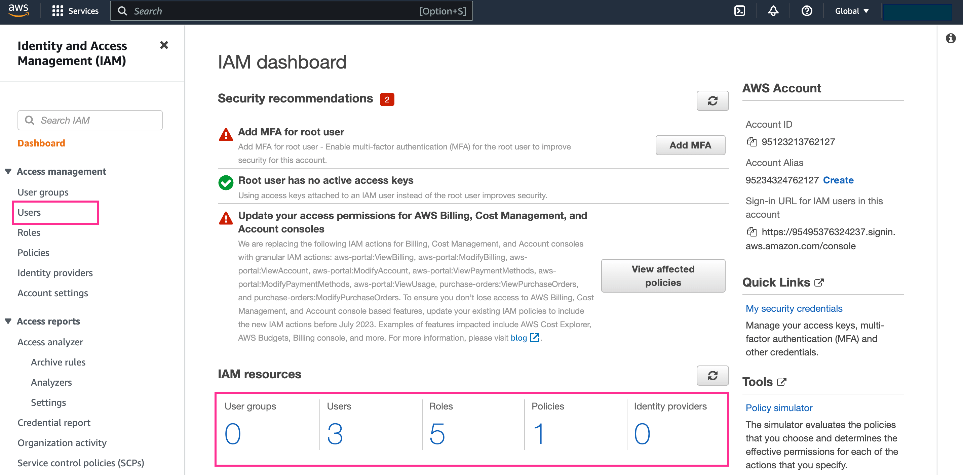963x475 pixels.
Task: Open Identity providers in the sidebar
Action: click(x=55, y=273)
